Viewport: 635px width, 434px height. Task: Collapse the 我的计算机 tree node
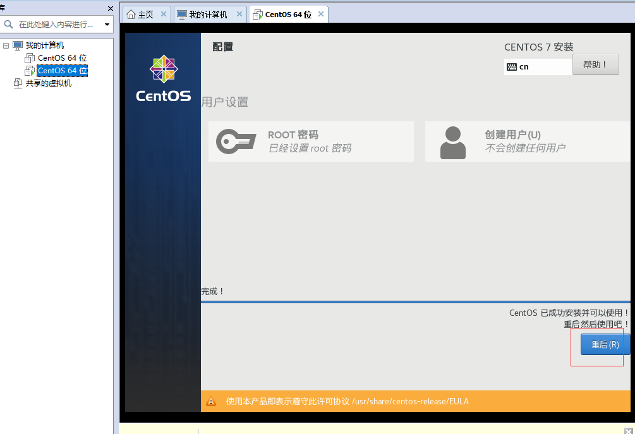tap(6, 45)
